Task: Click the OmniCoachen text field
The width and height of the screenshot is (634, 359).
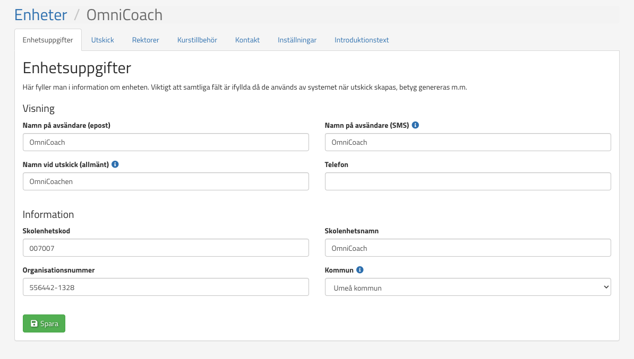Action: [x=166, y=181]
